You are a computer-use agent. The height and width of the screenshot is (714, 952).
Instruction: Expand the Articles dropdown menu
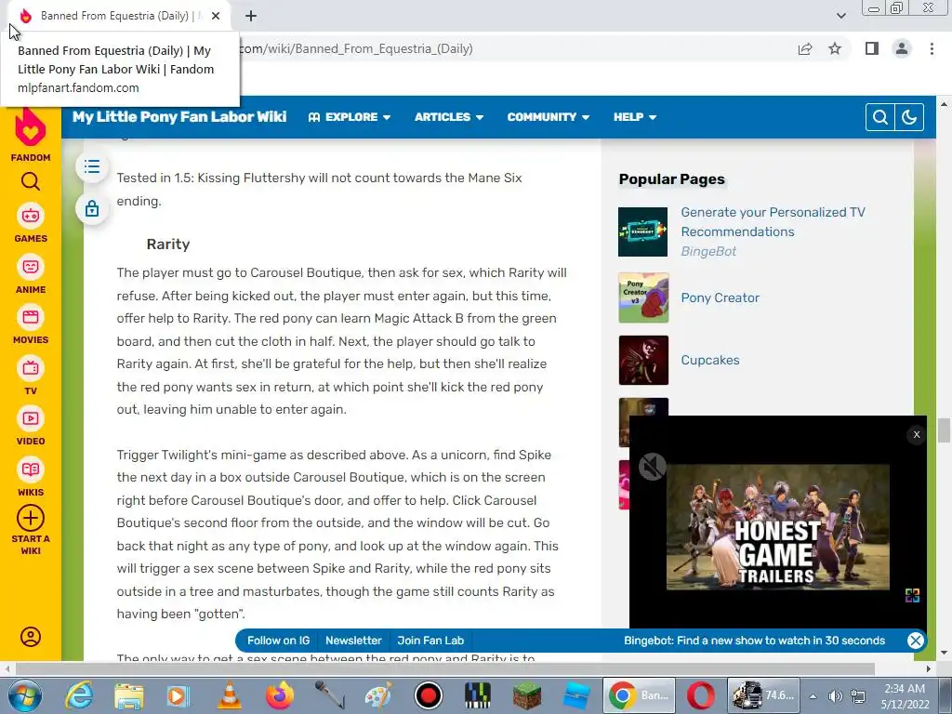[x=449, y=116]
